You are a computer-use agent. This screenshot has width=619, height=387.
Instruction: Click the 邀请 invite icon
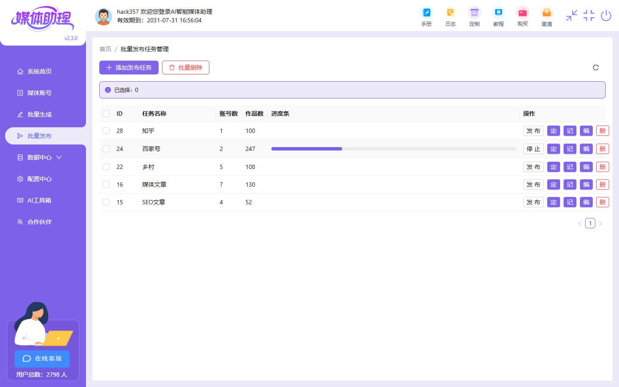click(546, 13)
